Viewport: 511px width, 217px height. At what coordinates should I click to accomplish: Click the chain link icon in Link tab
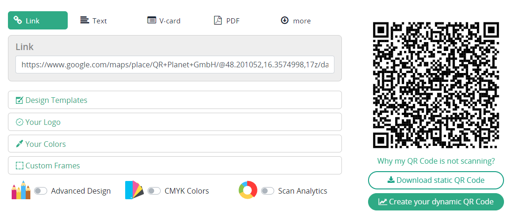pyautogui.click(x=18, y=20)
